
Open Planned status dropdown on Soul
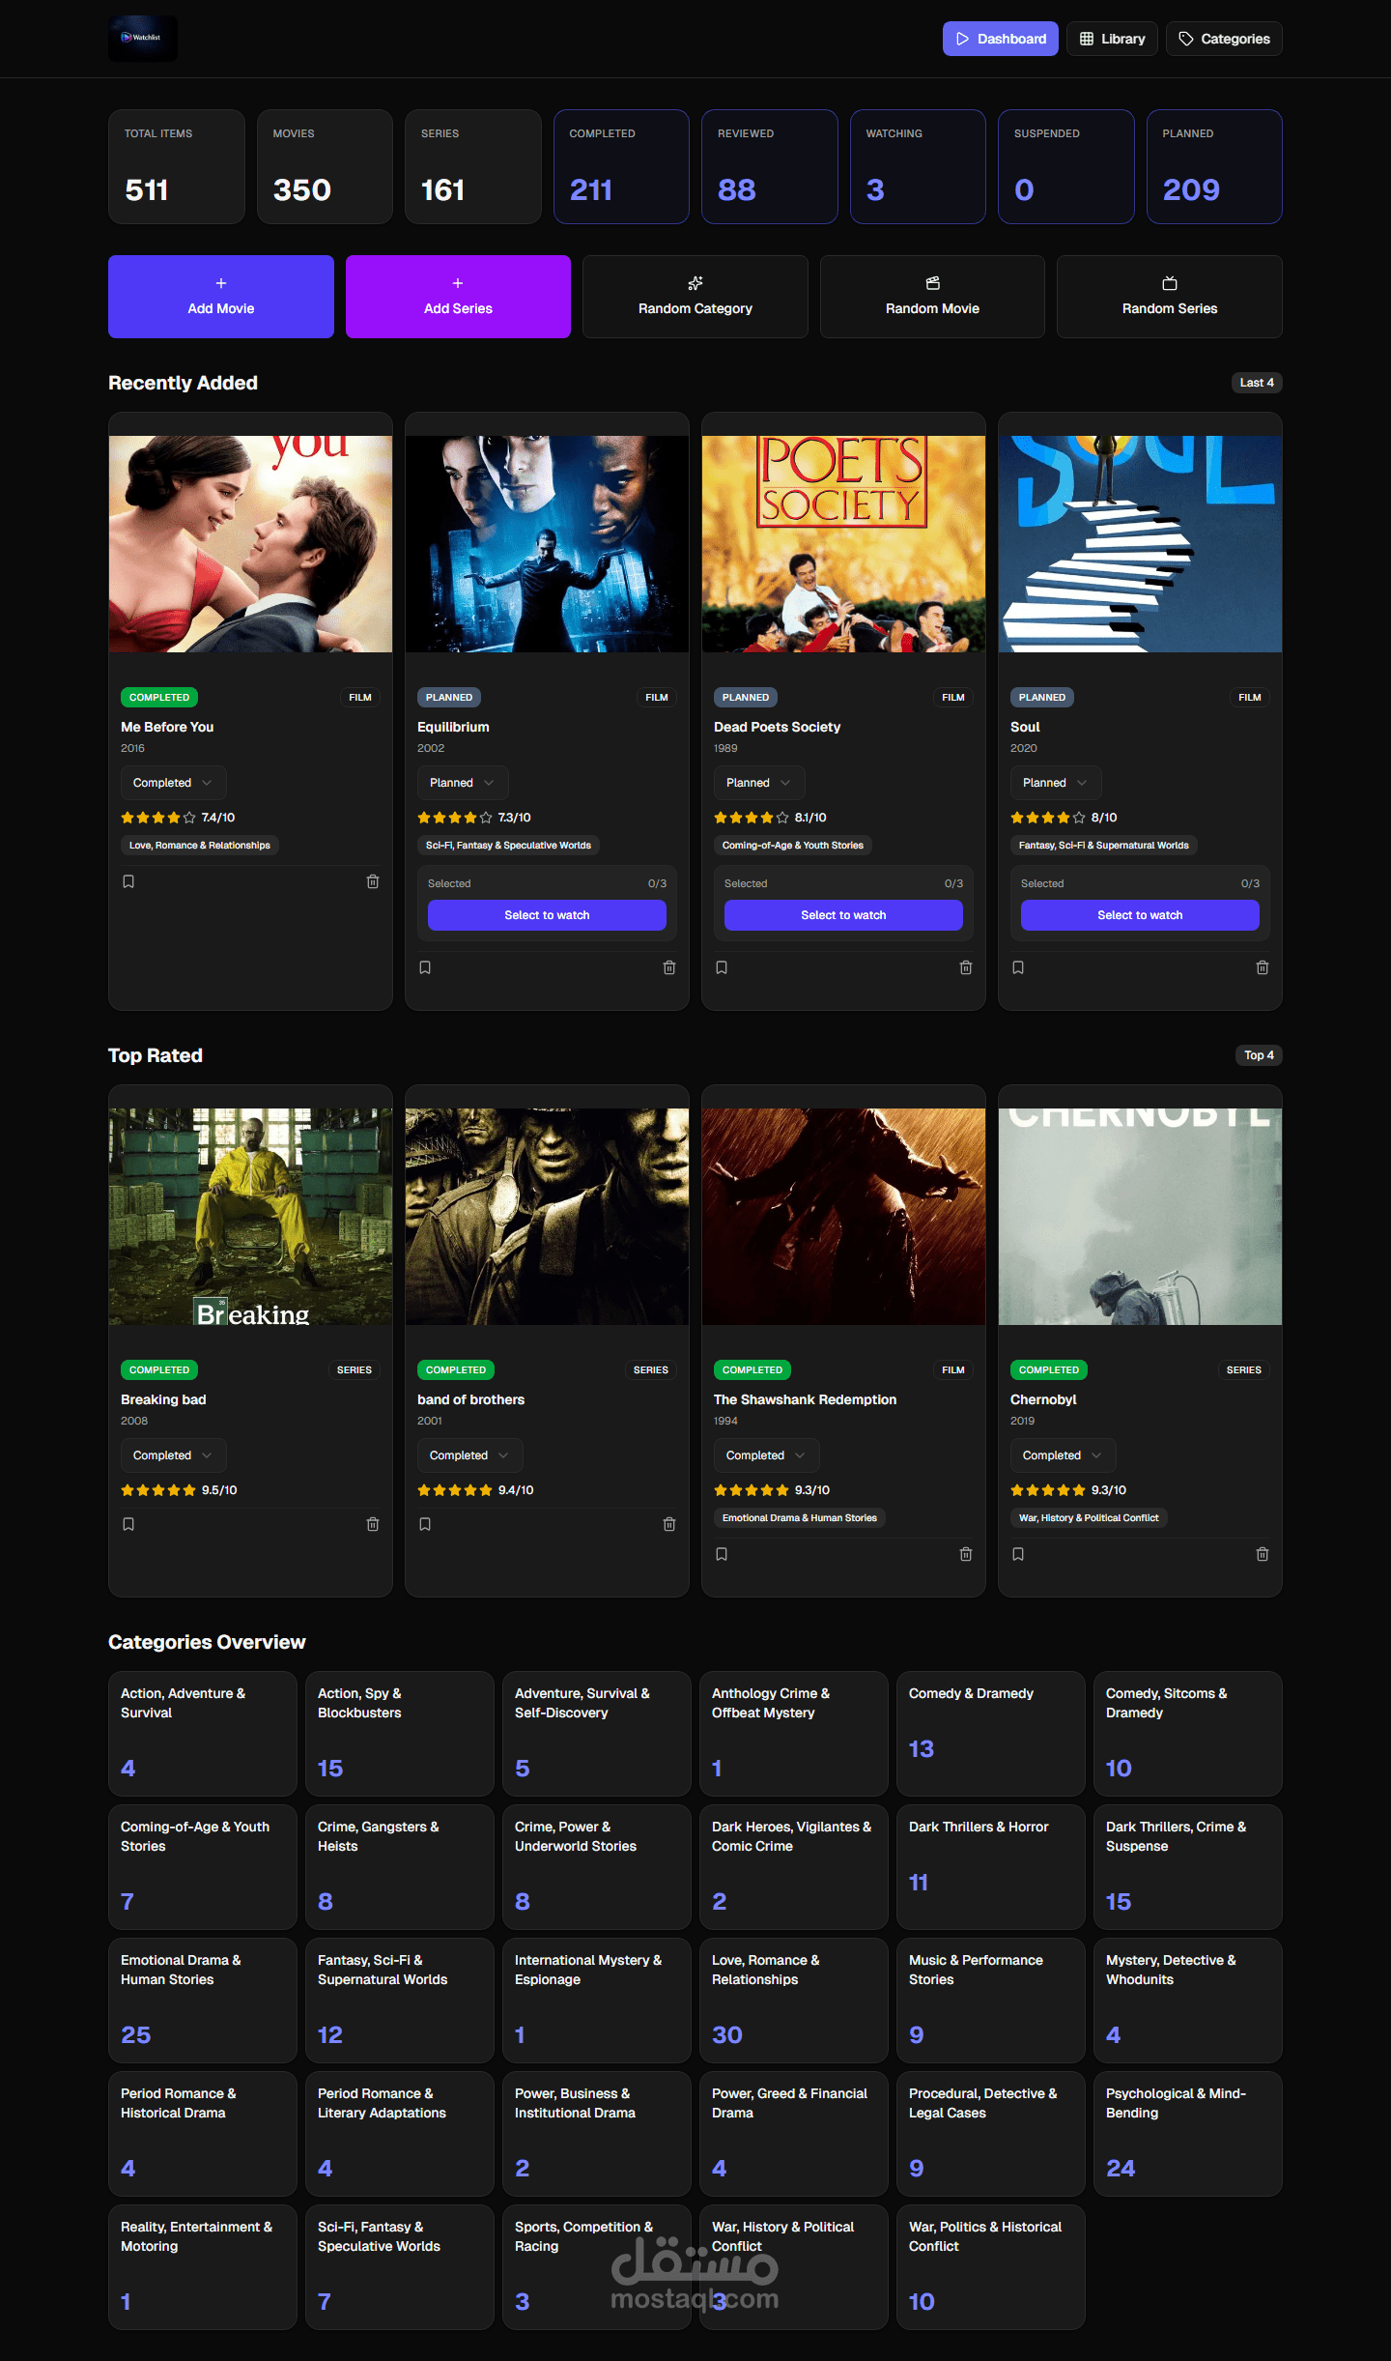pyautogui.click(x=1056, y=783)
